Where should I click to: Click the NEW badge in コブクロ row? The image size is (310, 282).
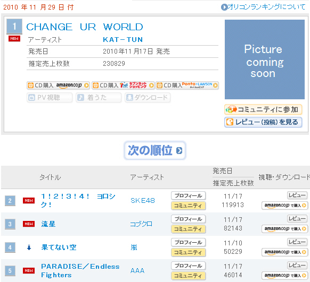(x=29, y=224)
